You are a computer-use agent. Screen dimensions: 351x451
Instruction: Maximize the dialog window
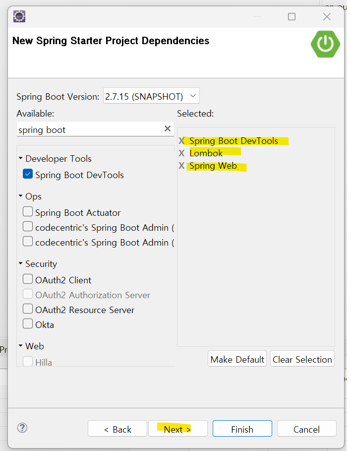click(292, 17)
